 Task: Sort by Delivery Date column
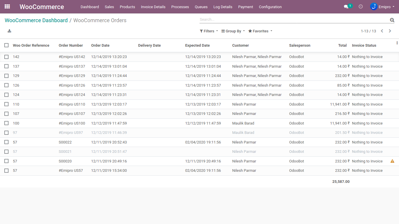click(x=149, y=45)
